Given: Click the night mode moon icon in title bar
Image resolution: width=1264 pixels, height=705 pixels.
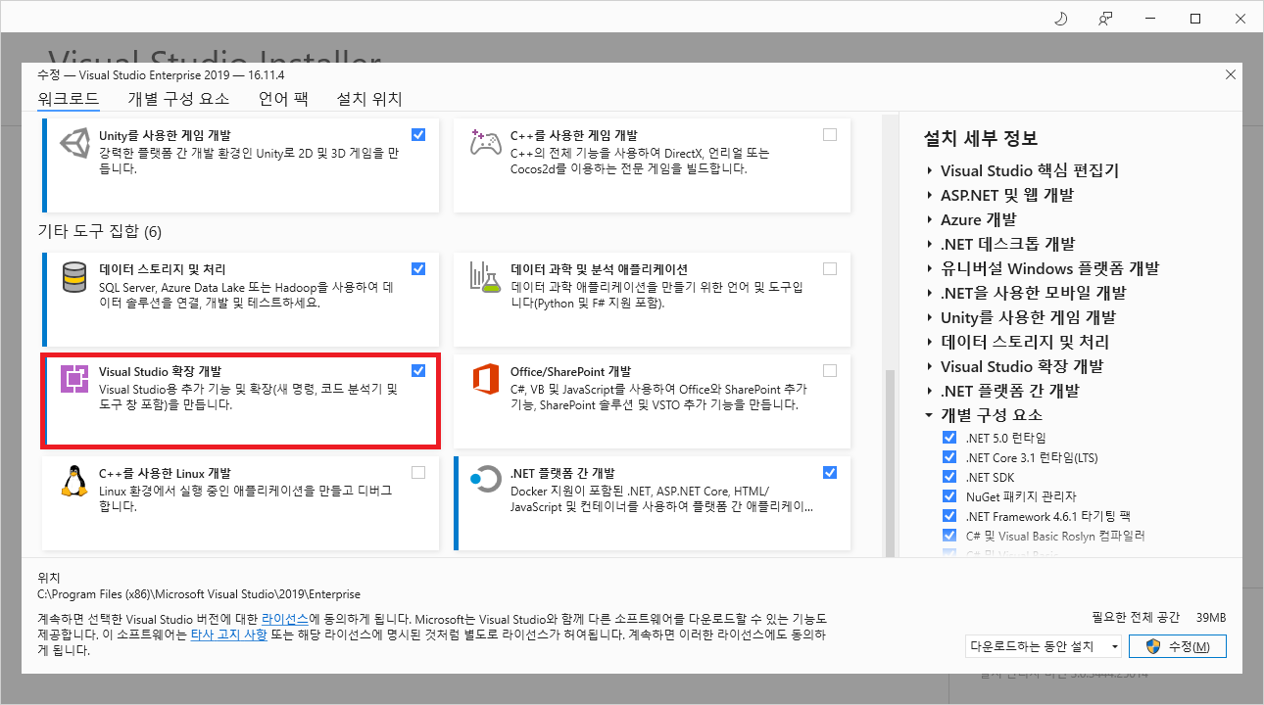Looking at the screenshot, I should [1060, 19].
